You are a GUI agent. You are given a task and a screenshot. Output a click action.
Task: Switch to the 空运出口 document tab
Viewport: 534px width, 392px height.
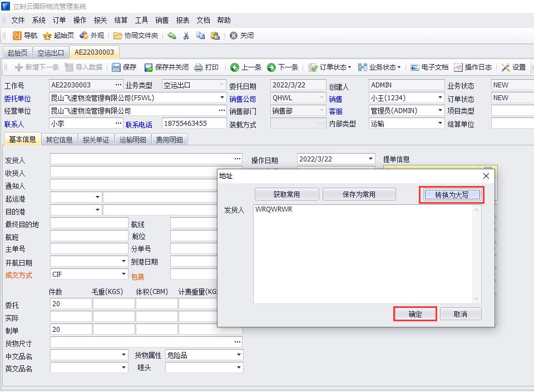click(x=51, y=53)
